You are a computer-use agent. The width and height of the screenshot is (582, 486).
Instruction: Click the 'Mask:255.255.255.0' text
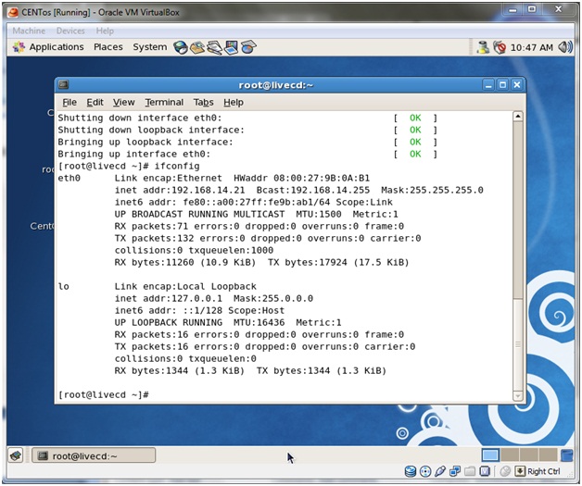pos(432,190)
